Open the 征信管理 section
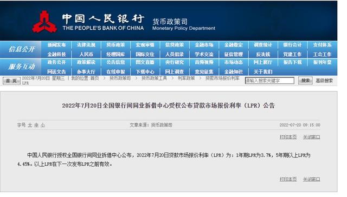The height and width of the screenshot is (197, 347). [234, 54]
